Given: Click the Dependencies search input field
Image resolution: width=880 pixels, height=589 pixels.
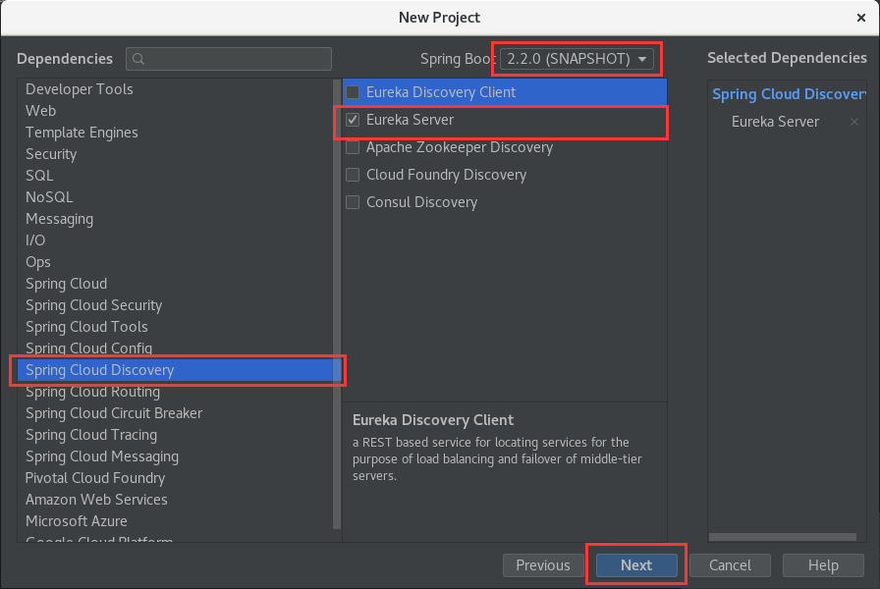Looking at the screenshot, I should click(236, 59).
